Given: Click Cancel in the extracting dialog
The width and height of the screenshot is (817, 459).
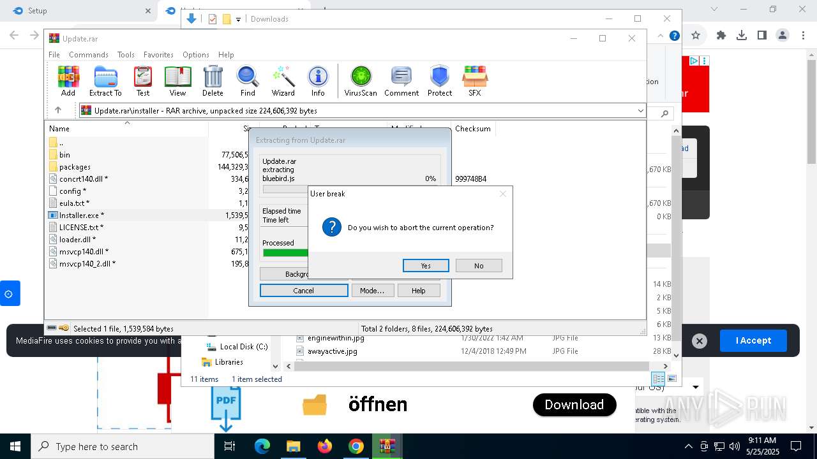Looking at the screenshot, I should pos(304,291).
